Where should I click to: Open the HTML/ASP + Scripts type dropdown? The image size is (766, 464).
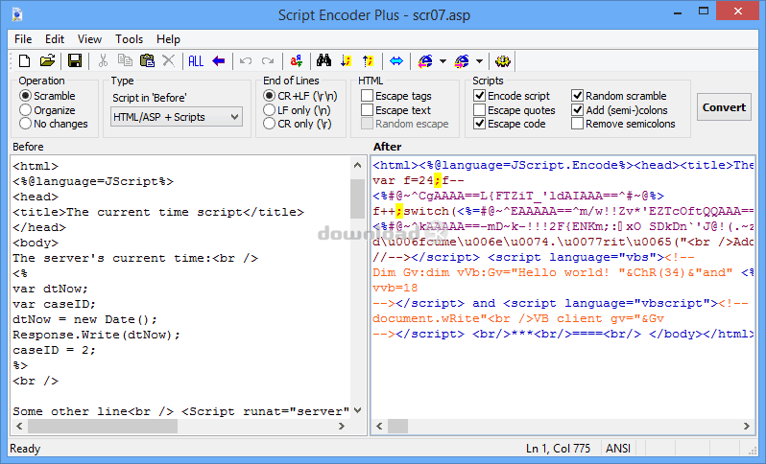click(x=177, y=117)
